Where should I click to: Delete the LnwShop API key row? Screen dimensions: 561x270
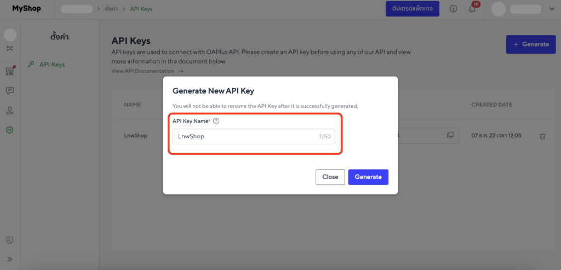542,136
